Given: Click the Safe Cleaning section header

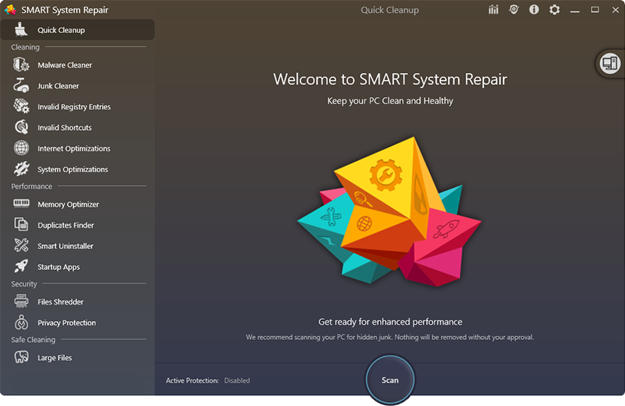Looking at the screenshot, I should pos(33,340).
